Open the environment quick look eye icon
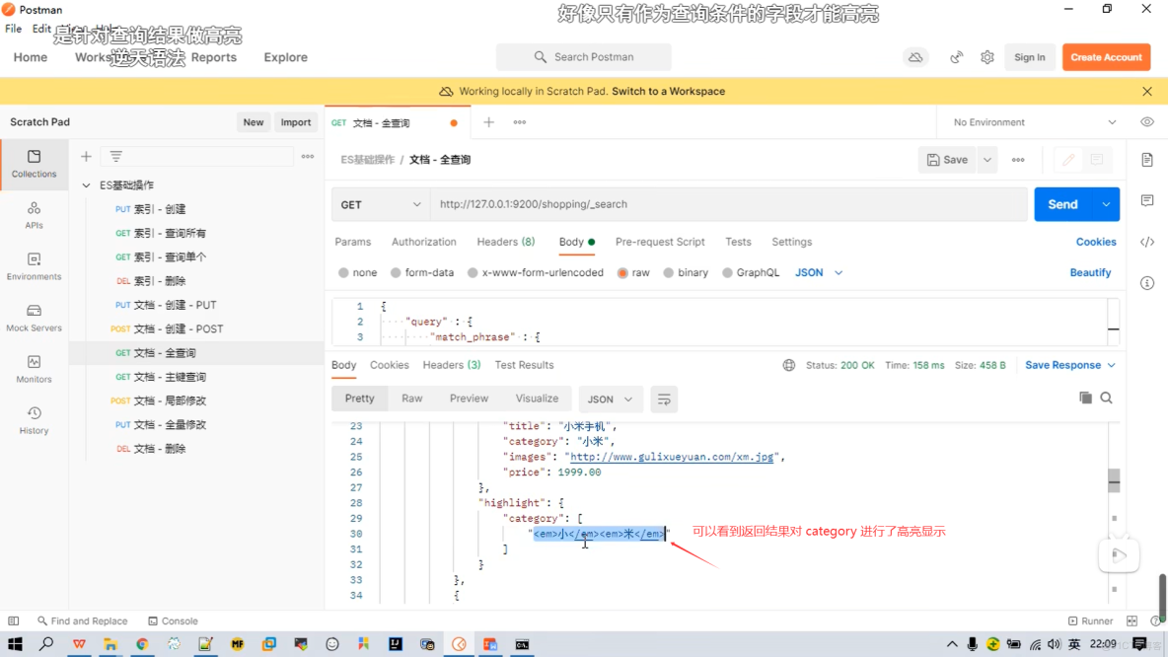Screen dimensions: 1168x657 click(x=1145, y=121)
